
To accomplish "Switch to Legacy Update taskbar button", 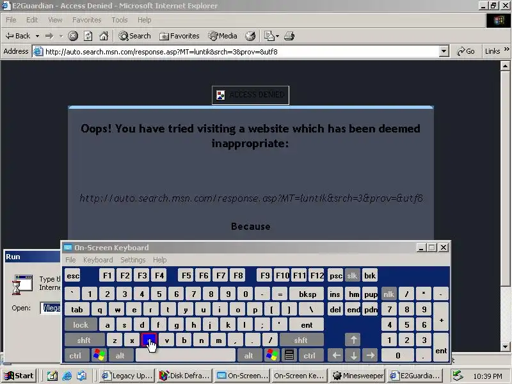I will 127,376.
